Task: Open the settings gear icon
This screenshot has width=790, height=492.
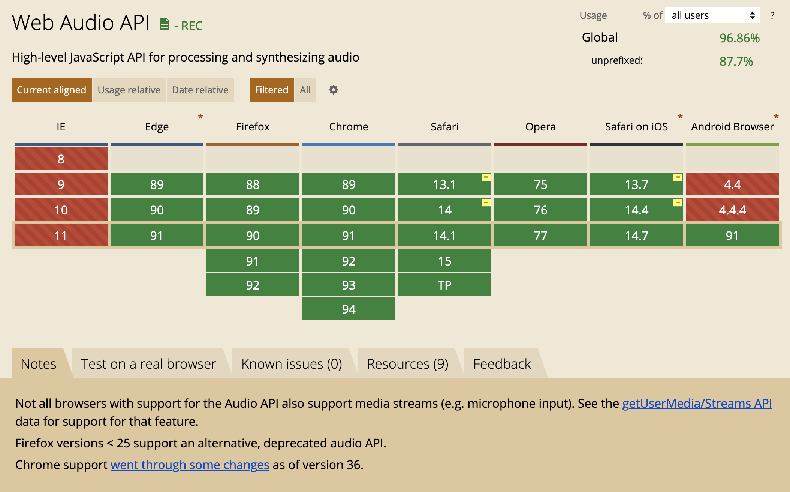Action: coord(333,90)
